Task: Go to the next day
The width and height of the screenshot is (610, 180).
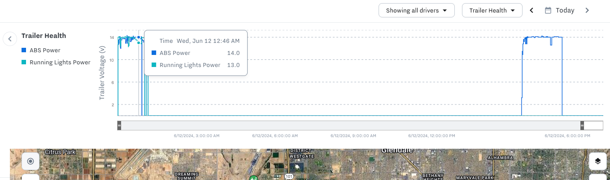Action: [x=587, y=10]
